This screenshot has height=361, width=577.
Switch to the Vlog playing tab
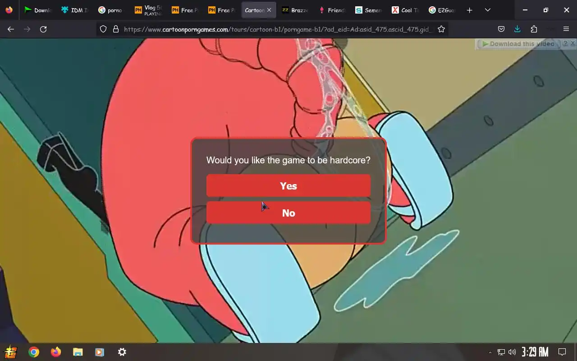[x=148, y=10]
